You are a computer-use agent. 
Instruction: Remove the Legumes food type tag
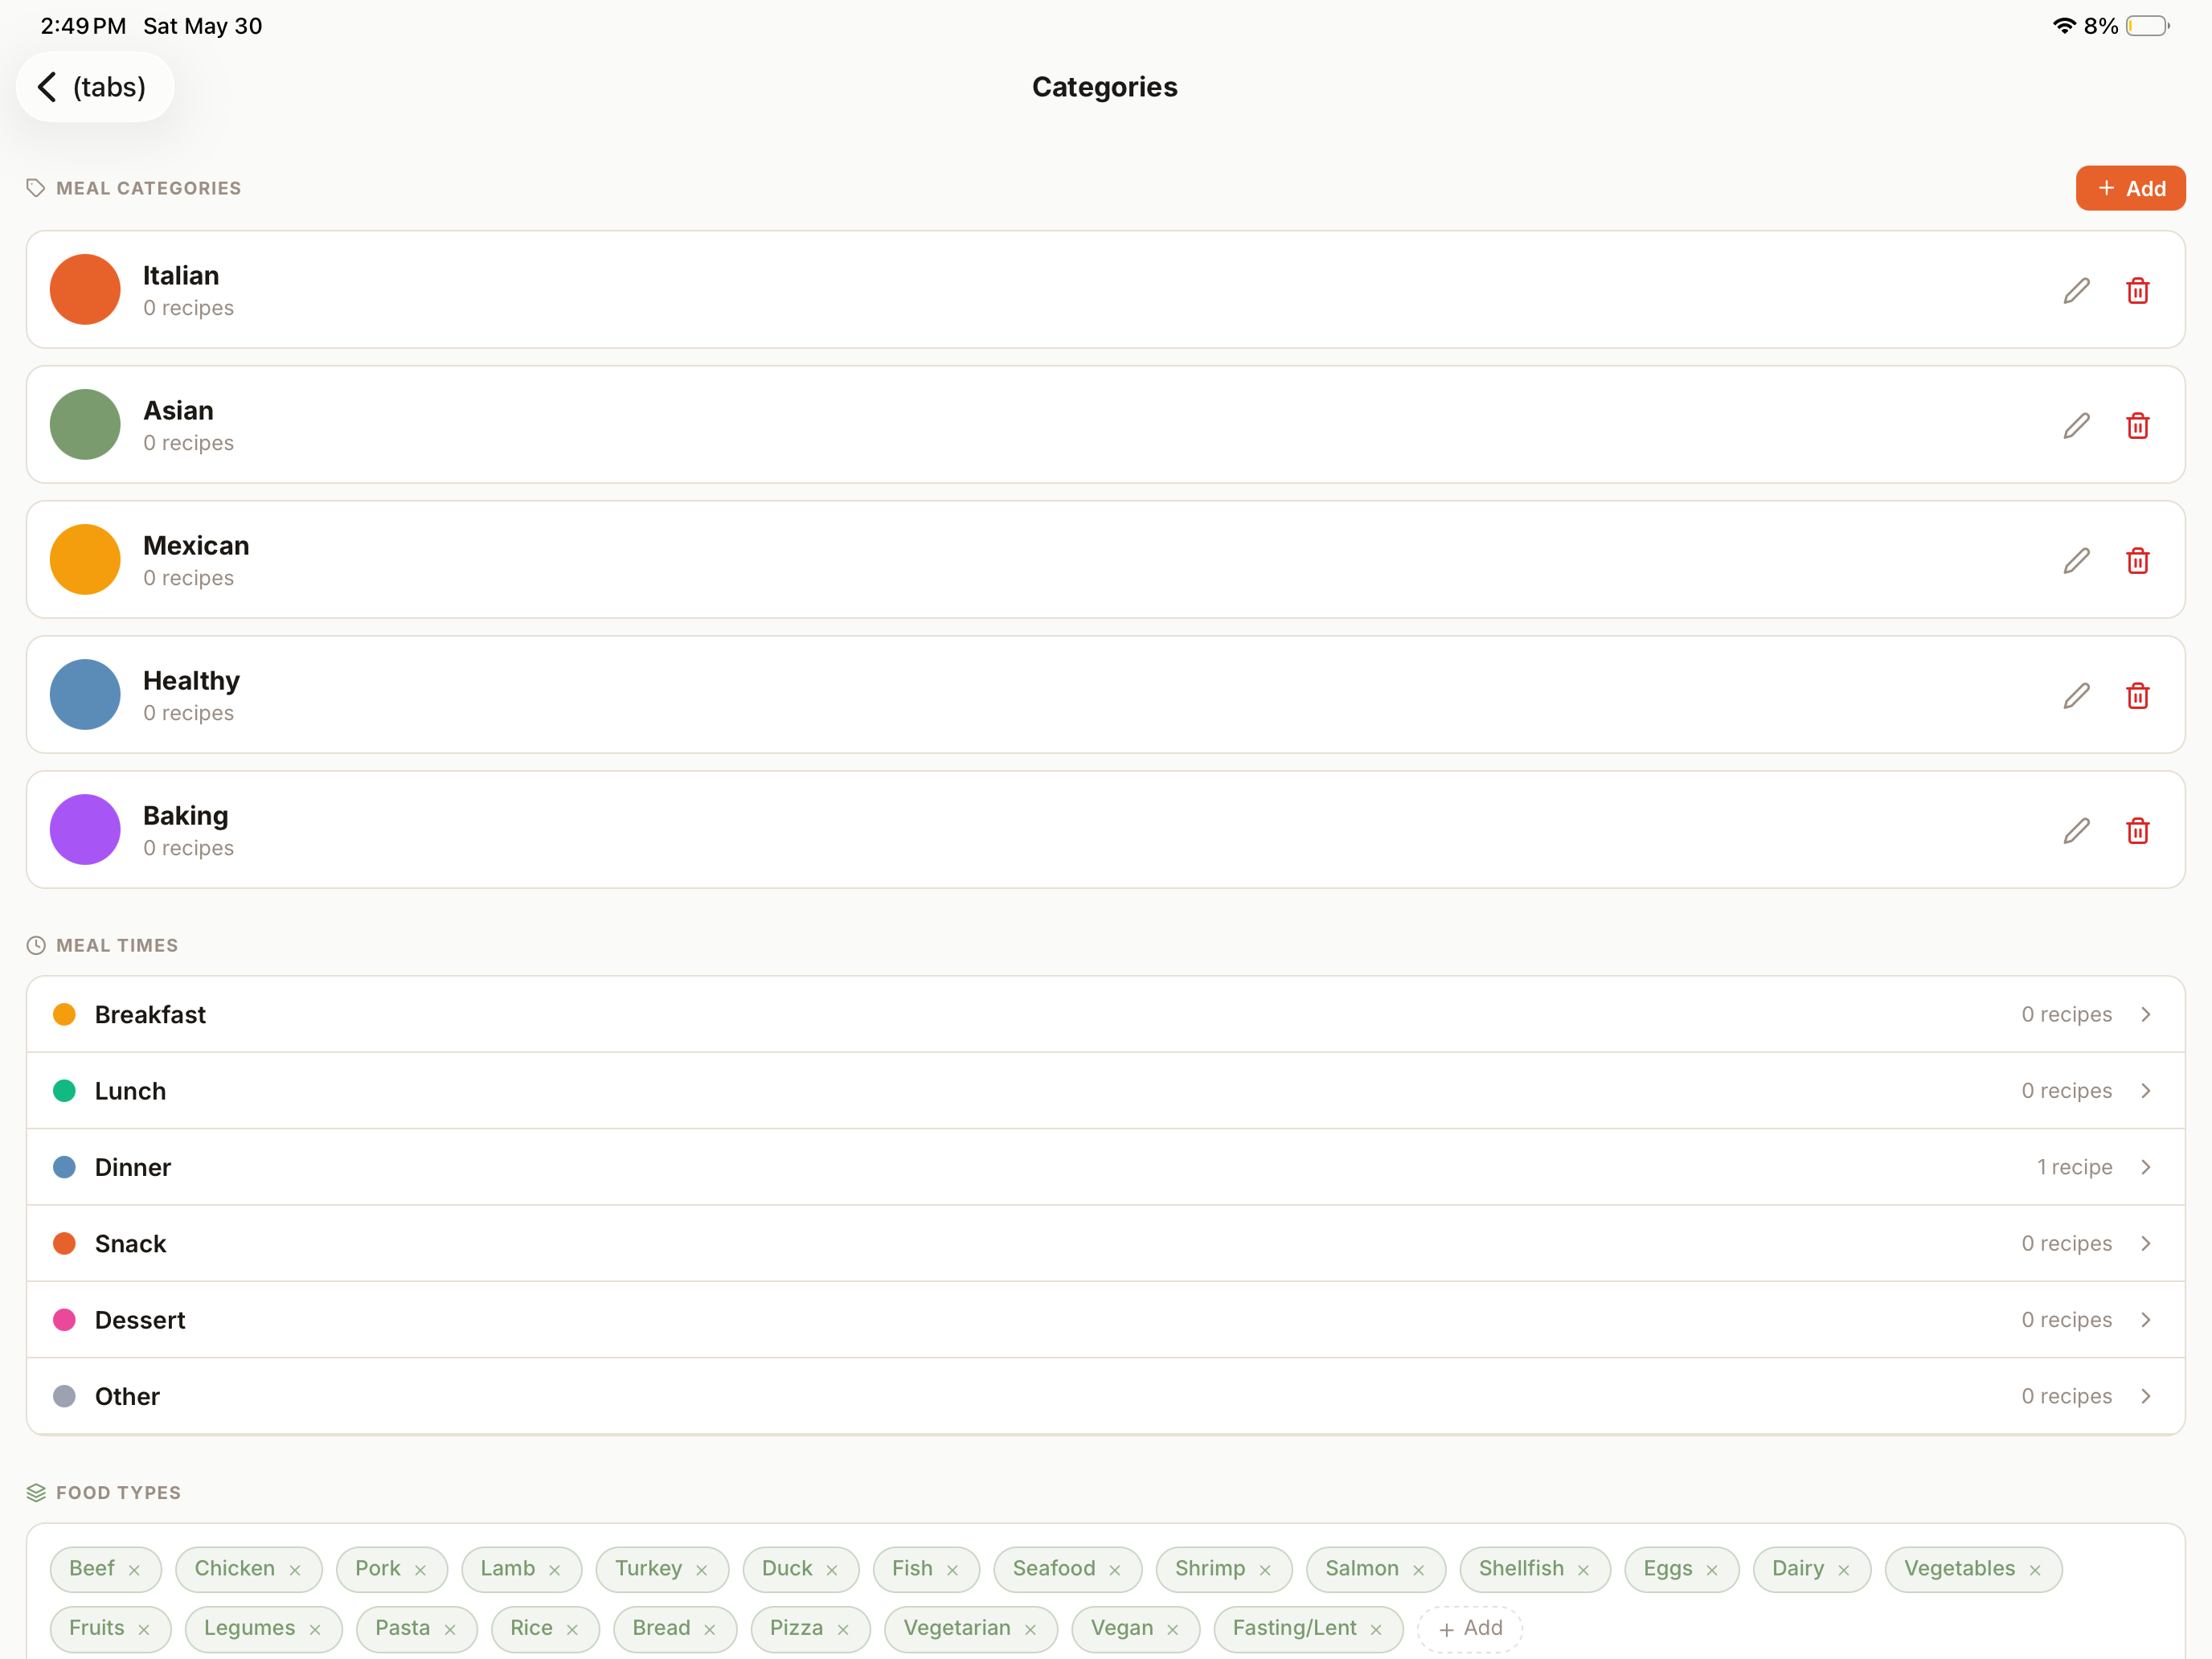click(x=315, y=1630)
